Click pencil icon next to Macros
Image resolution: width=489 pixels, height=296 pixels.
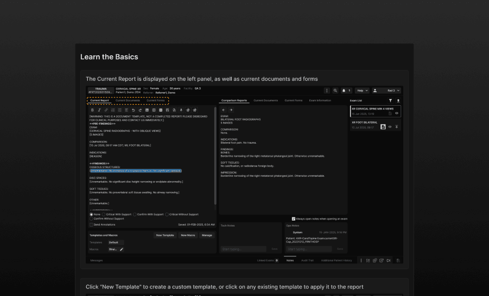click(122, 249)
